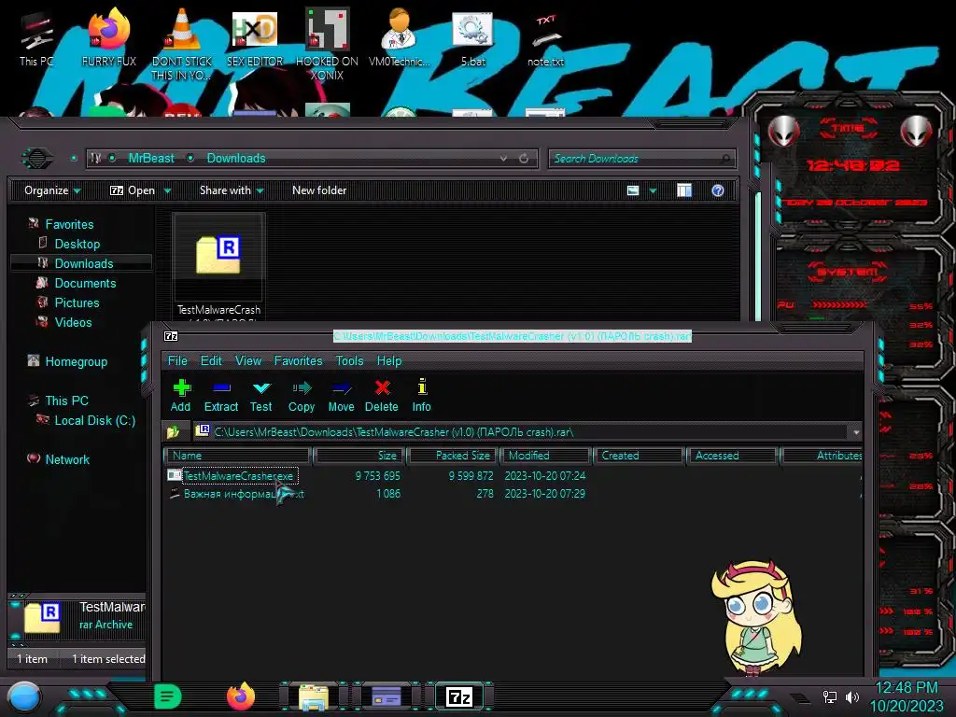Click the Start orb on the taskbar
The image size is (956, 717).
(24, 697)
